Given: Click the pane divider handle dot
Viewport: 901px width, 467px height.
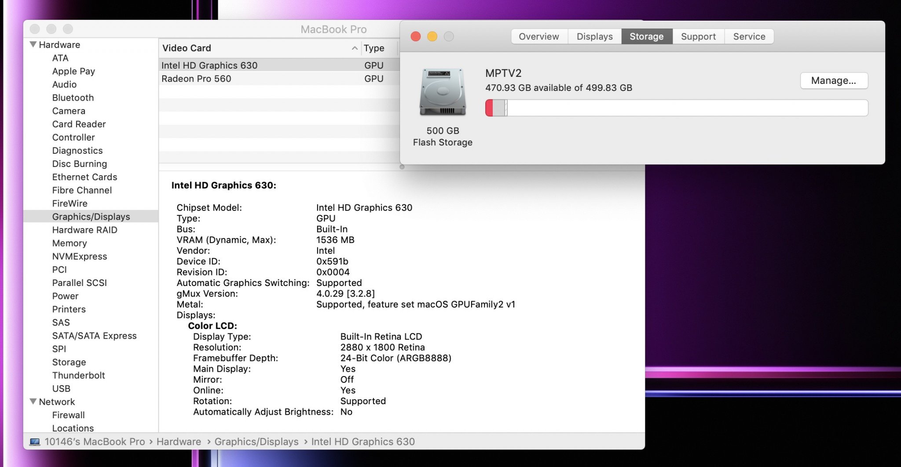Looking at the screenshot, I should [x=402, y=167].
